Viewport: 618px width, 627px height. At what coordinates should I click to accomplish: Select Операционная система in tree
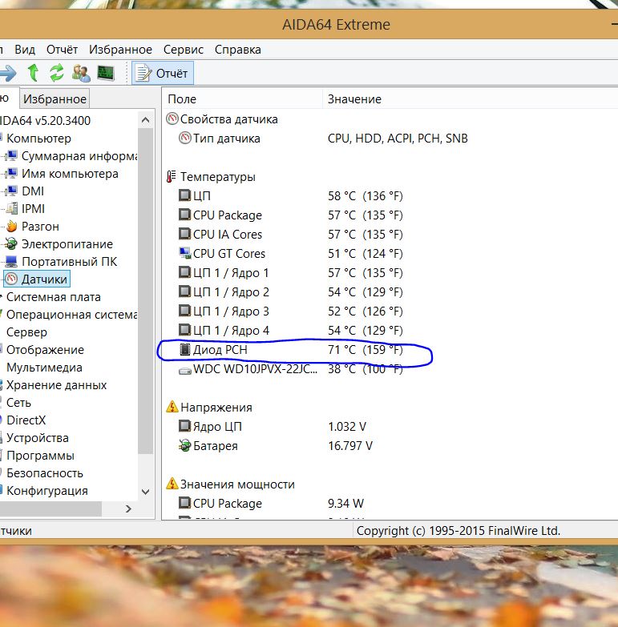pos(72,315)
